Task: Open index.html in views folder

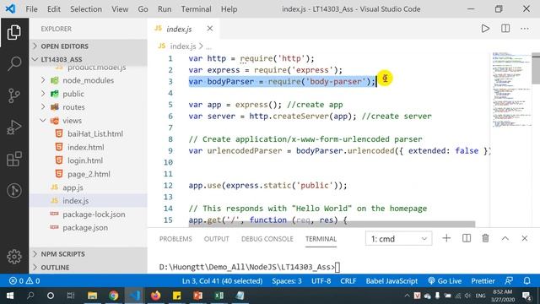Action: [x=86, y=147]
